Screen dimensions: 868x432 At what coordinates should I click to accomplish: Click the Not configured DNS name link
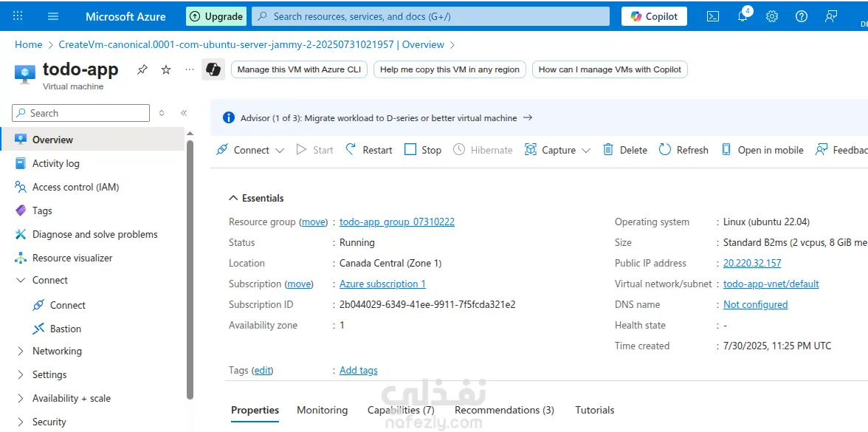click(x=756, y=304)
